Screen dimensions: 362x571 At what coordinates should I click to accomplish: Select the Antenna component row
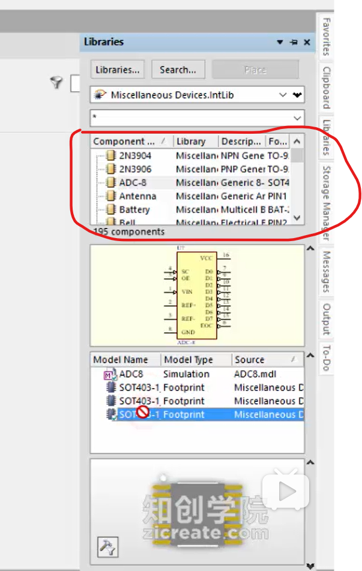pos(191,196)
